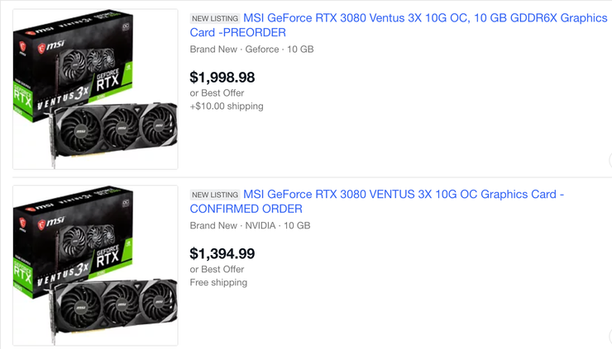The image size is (612, 349).
Task: Click the partially visible watch button beside second listing
Action: 609,336
